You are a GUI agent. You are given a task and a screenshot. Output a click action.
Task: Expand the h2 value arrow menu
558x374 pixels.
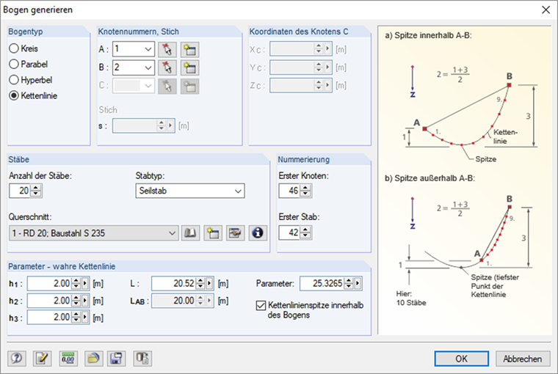[x=85, y=301]
